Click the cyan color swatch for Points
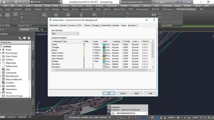 coord(104,45)
